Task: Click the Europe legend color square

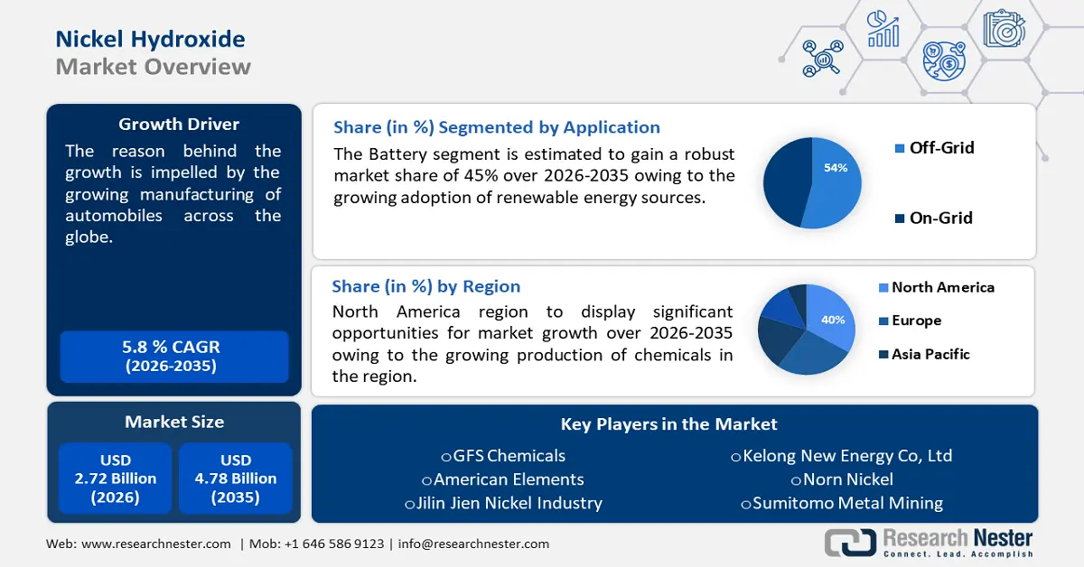Action: pos(883,321)
